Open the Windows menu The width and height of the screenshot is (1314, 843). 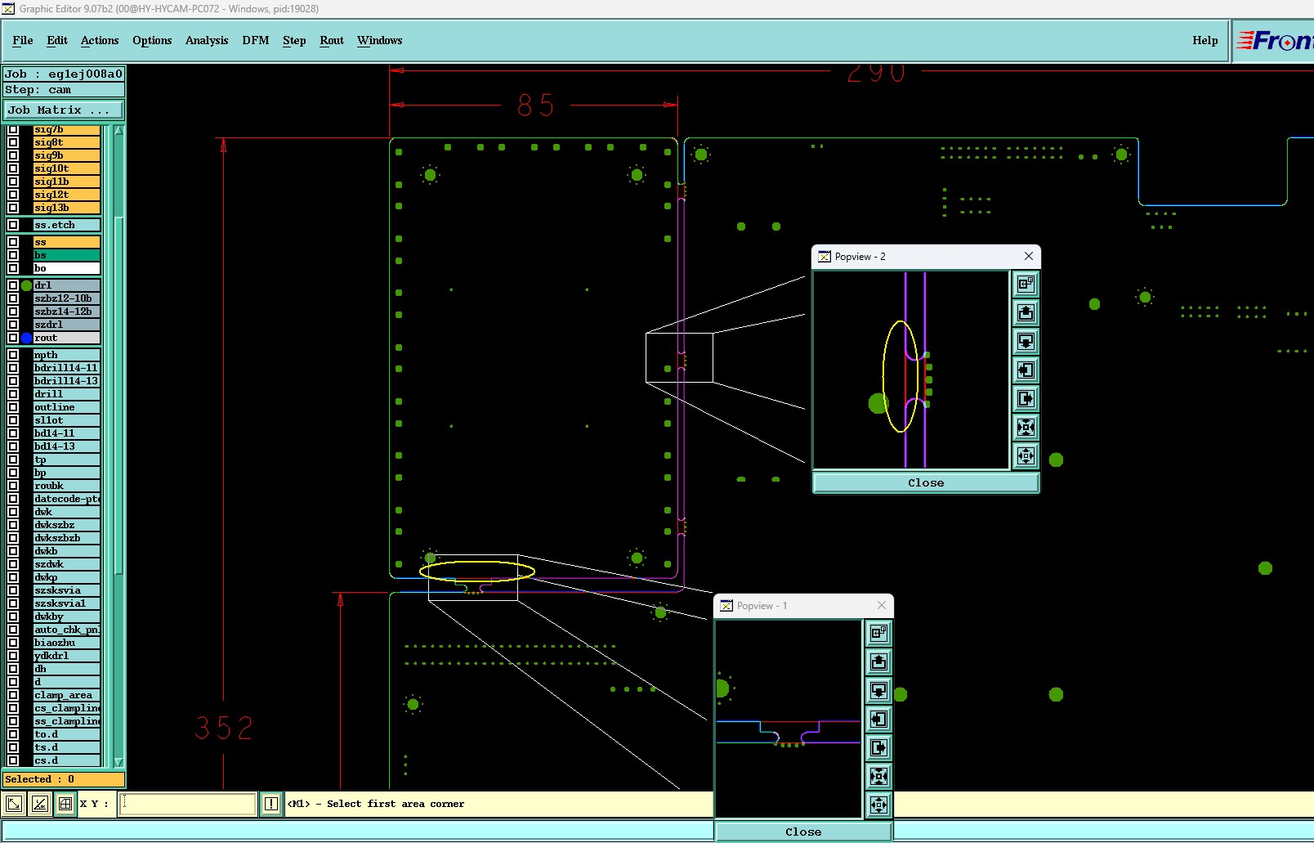point(380,40)
